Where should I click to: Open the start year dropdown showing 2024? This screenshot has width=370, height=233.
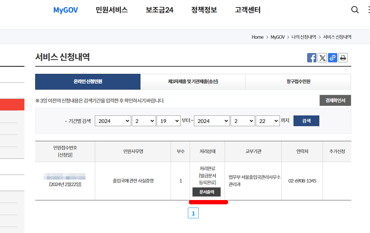click(x=113, y=121)
